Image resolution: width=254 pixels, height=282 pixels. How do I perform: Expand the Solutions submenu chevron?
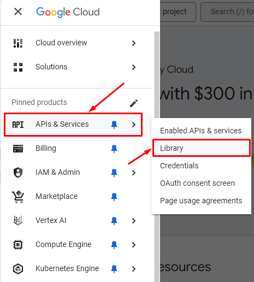(134, 67)
